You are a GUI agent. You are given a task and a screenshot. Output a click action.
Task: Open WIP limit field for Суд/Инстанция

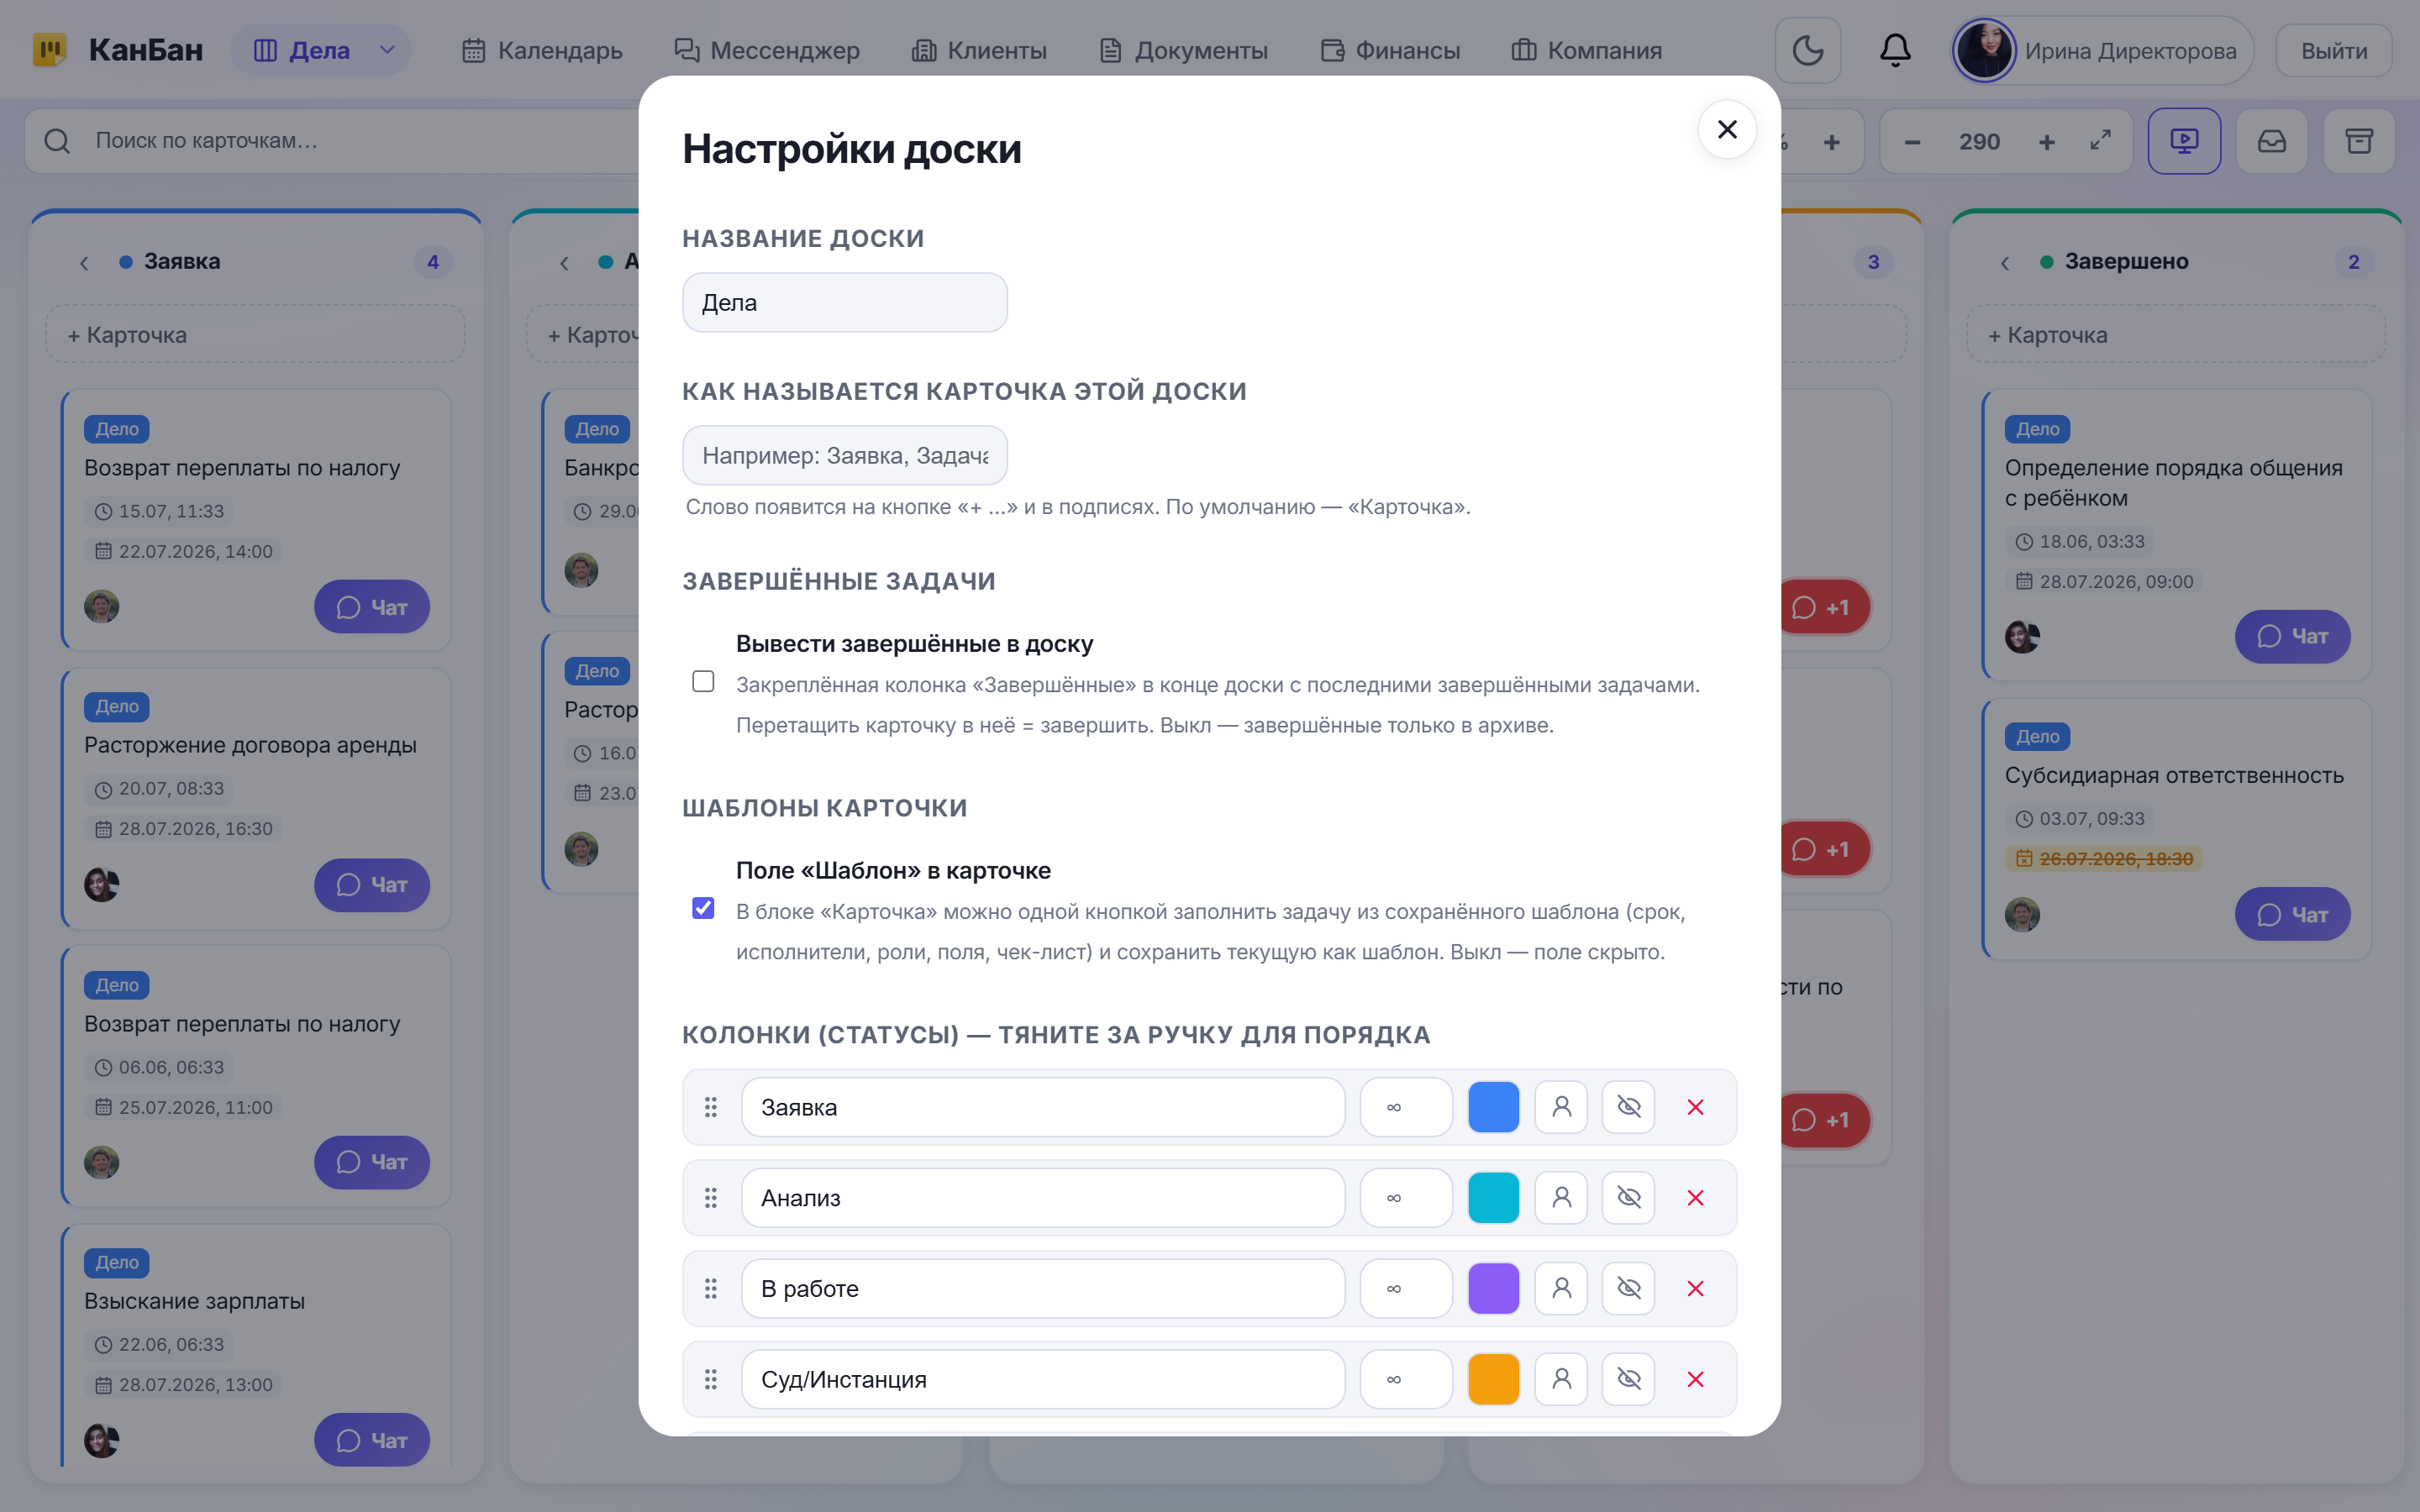1406,1380
